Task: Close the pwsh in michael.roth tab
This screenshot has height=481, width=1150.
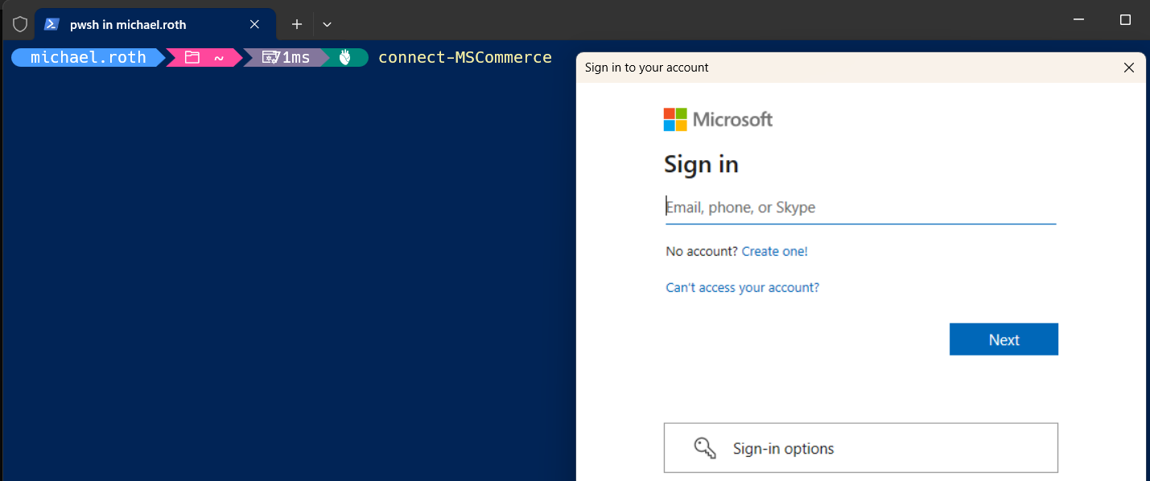Action: [x=254, y=24]
